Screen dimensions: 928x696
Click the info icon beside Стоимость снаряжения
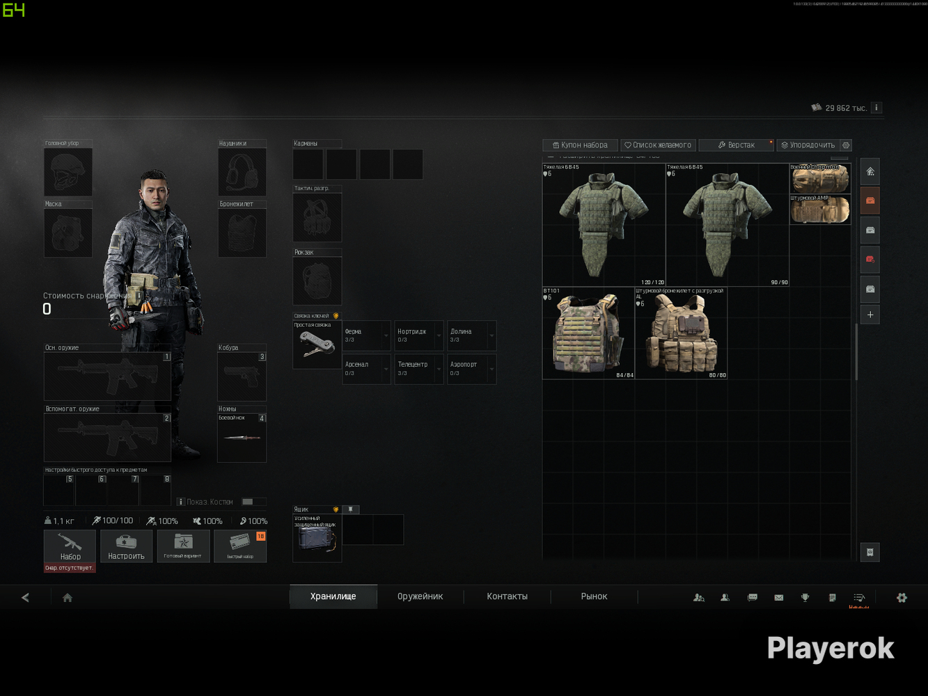139,296
